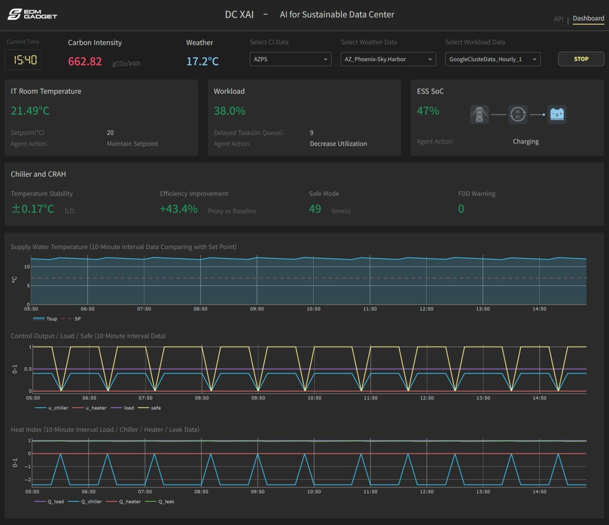Screen dimensions: 609x525
Task: Click 09:50 marker on Supply Water chart
Action: (x=257, y=309)
